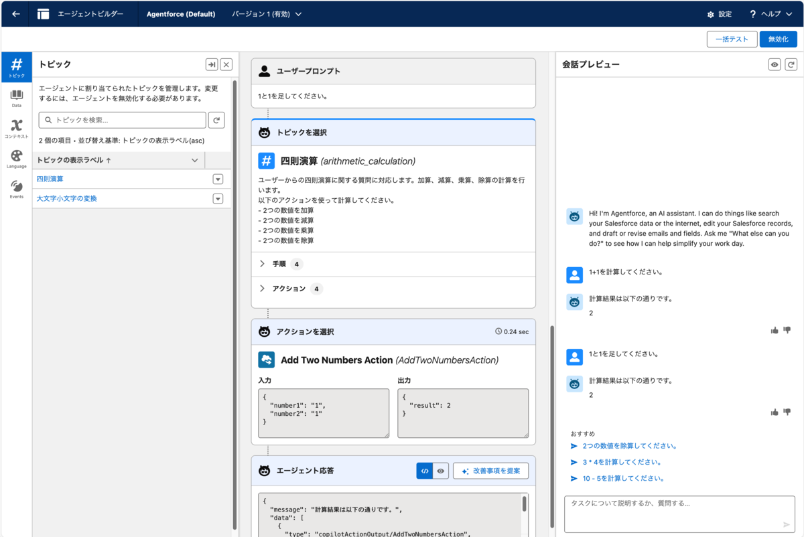Click the 出力 JSON text box
Image resolution: width=804 pixels, height=537 pixels.
pyautogui.click(x=463, y=414)
